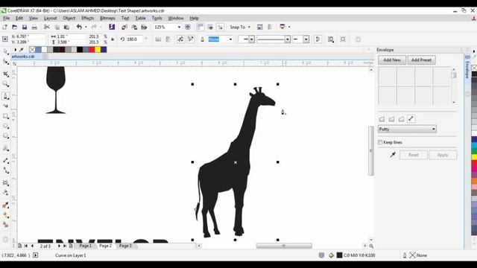This screenshot has height=268, width=477.
Task: Open the end arrowhead dropdown
Action: point(306,39)
